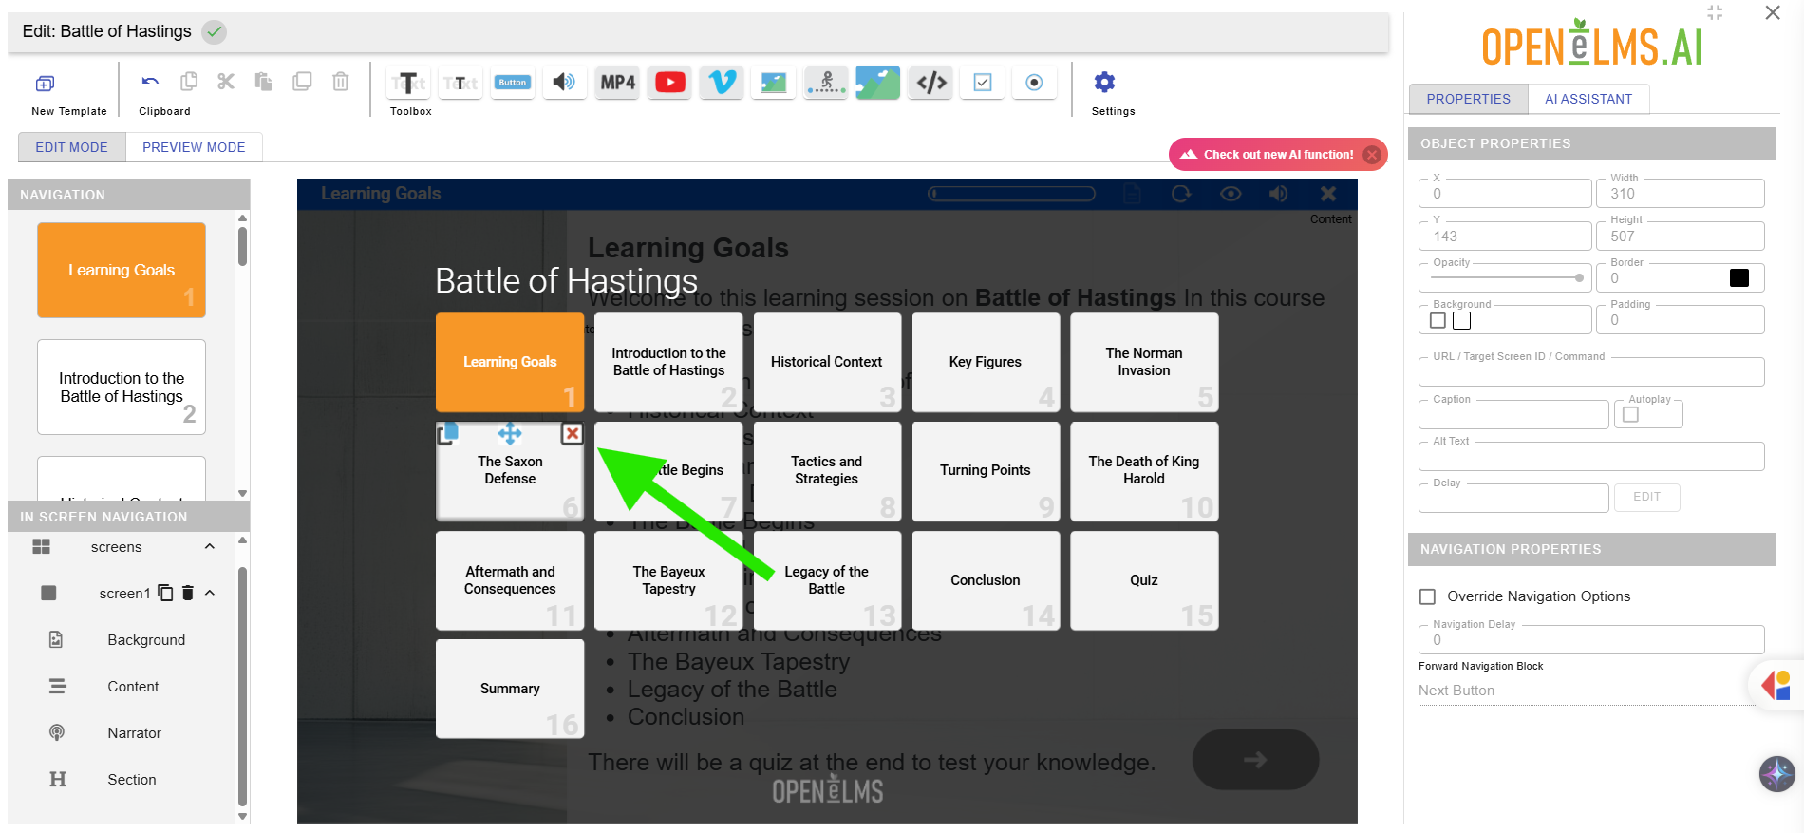Insert the animated walking figure element
1804x833 pixels.
[826, 83]
